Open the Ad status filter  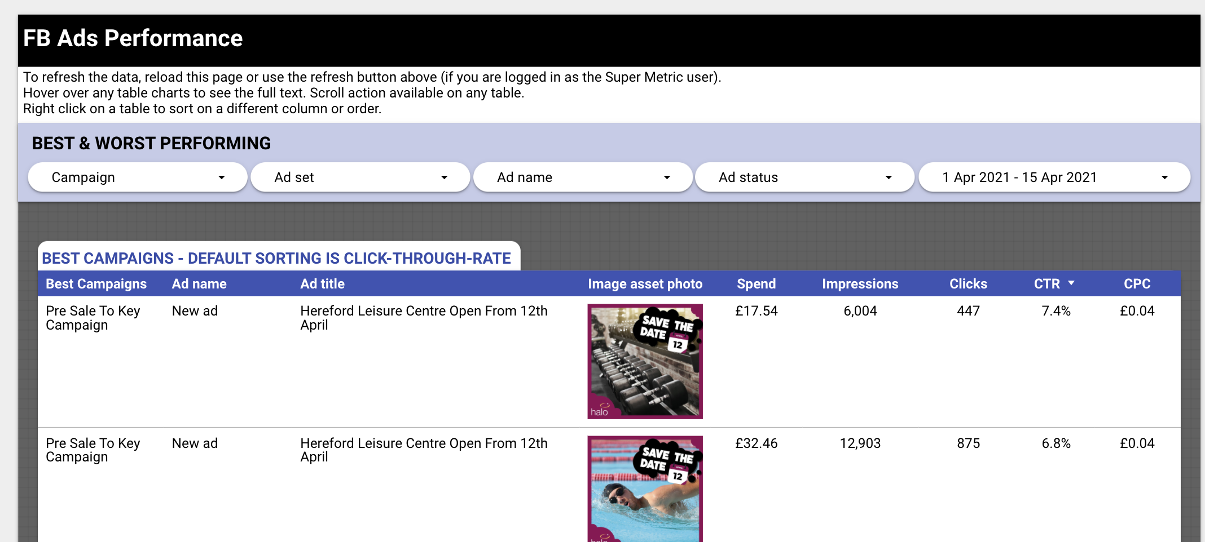pos(805,177)
